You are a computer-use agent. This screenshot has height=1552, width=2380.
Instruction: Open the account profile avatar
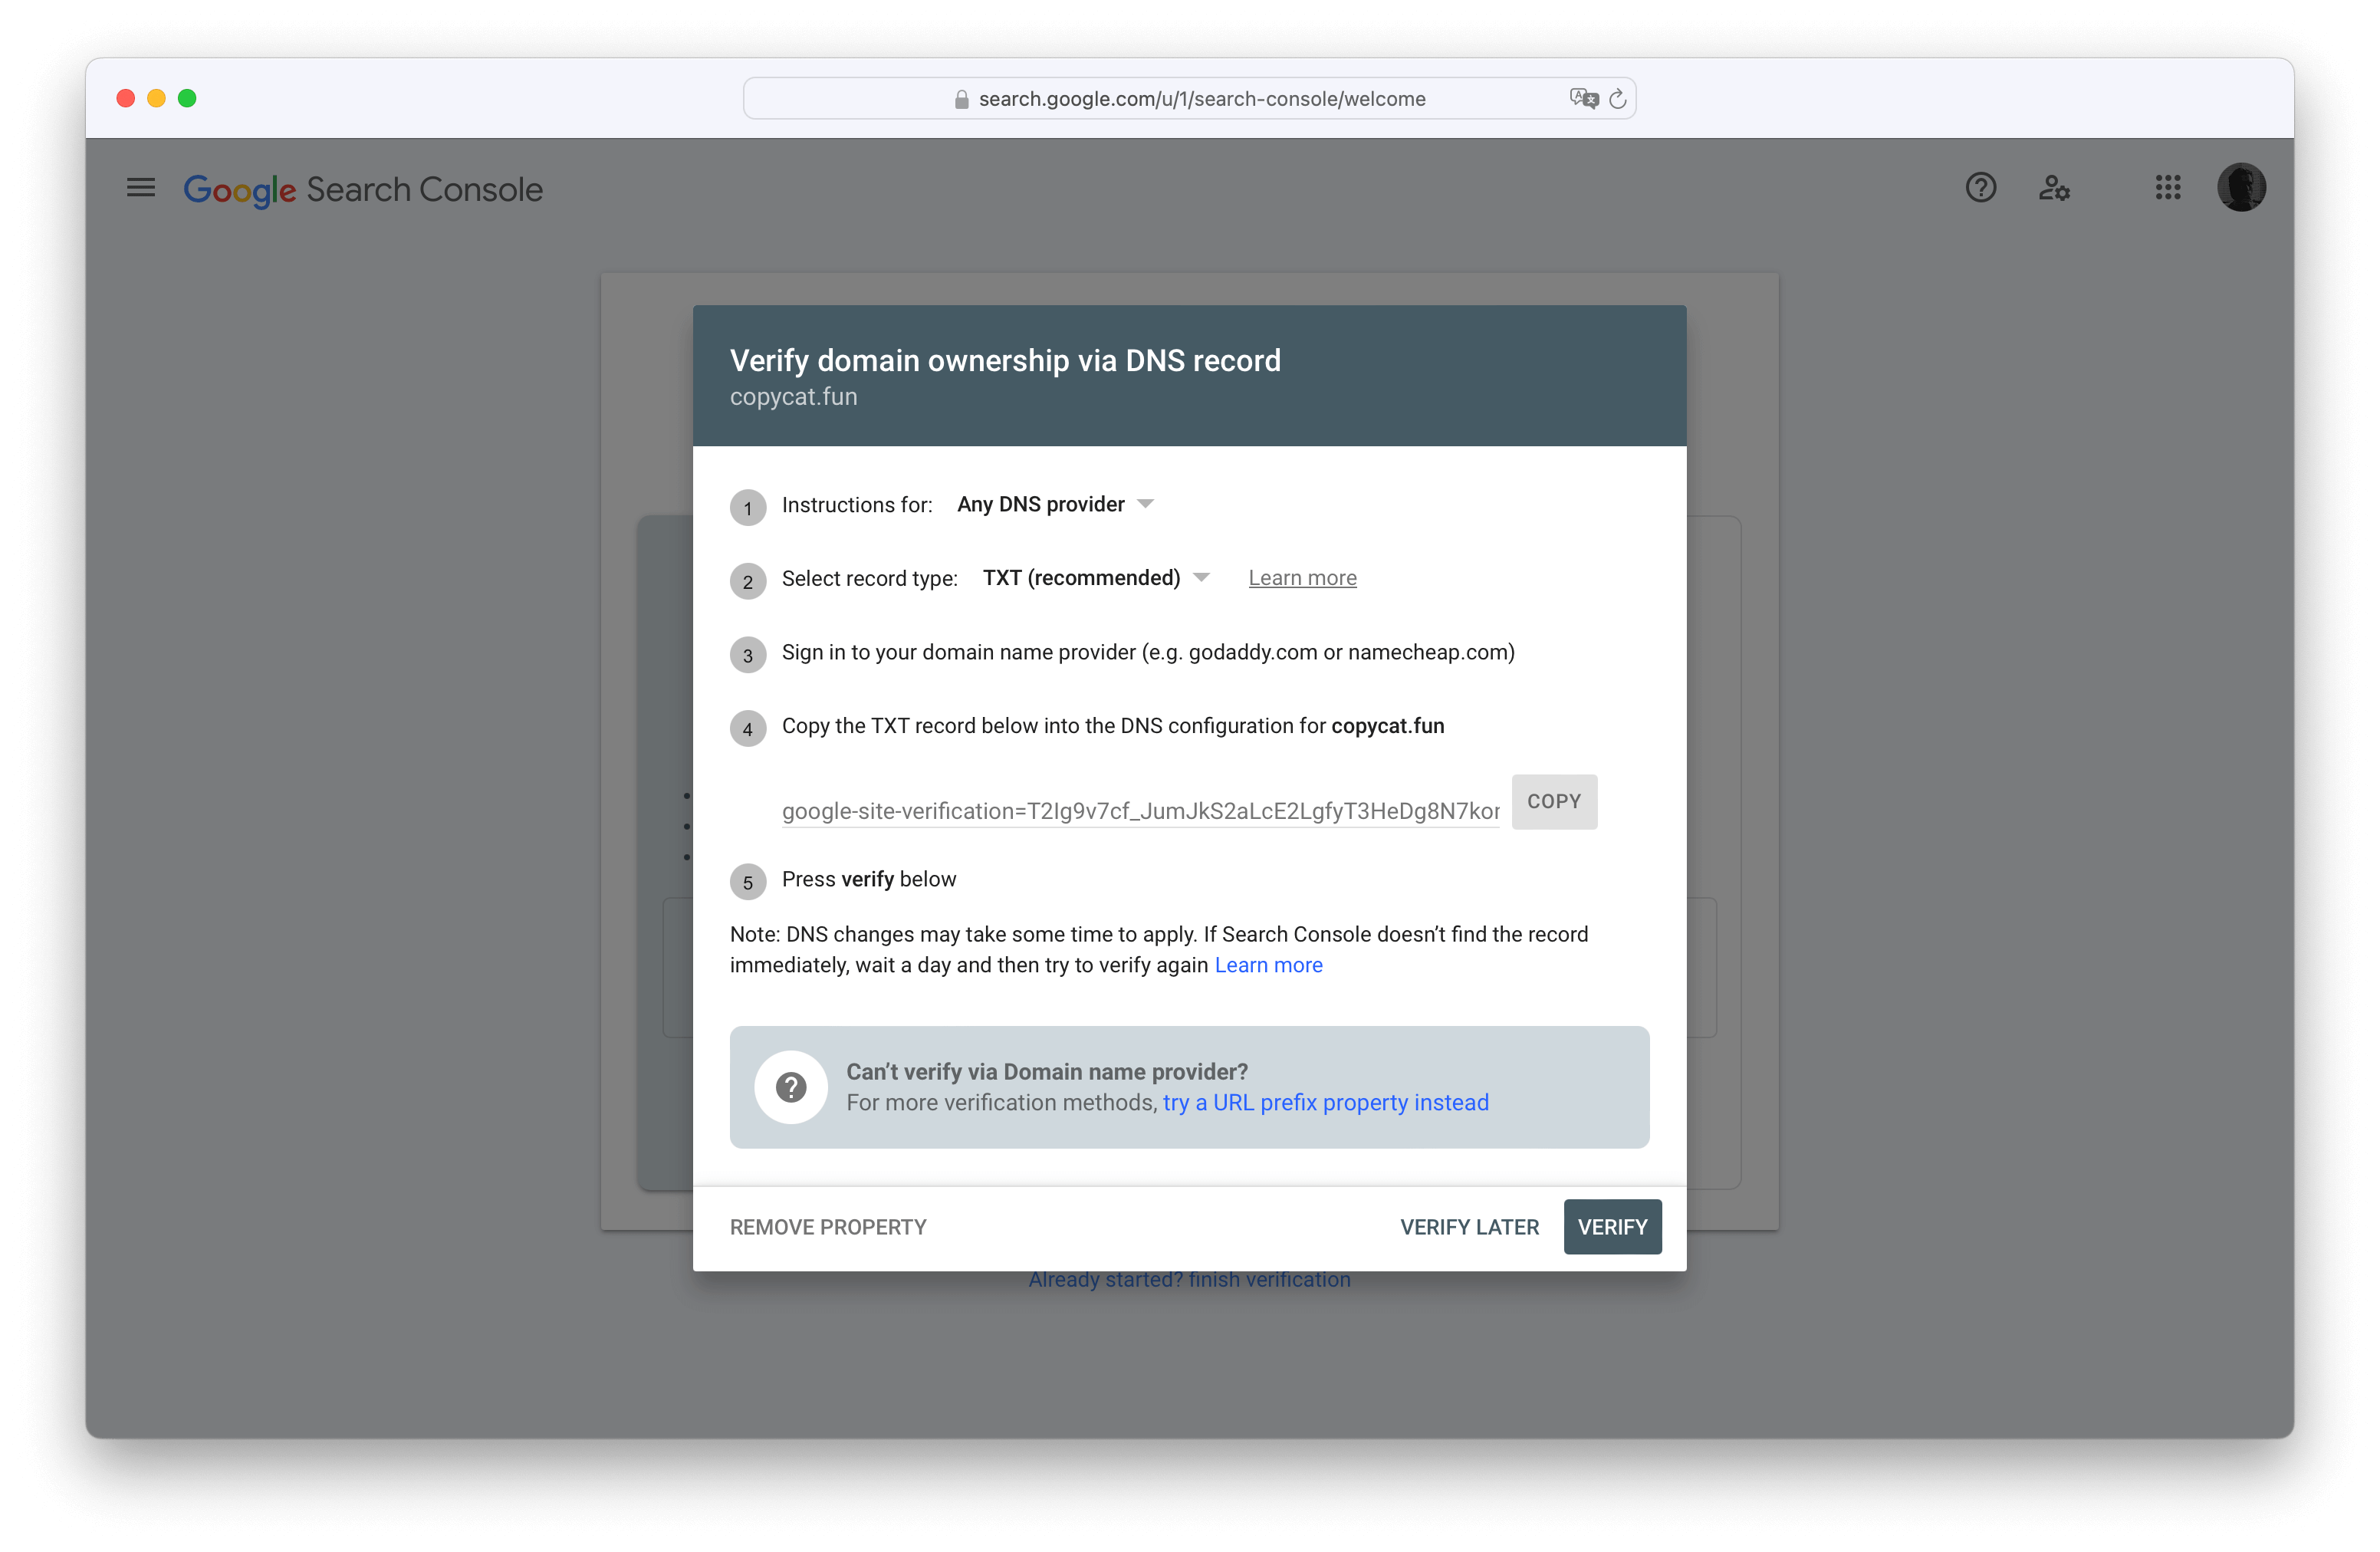pyautogui.click(x=2241, y=187)
